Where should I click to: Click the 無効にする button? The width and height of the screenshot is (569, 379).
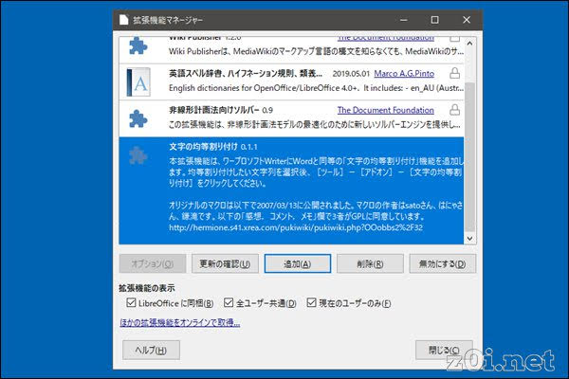pyautogui.click(x=443, y=263)
